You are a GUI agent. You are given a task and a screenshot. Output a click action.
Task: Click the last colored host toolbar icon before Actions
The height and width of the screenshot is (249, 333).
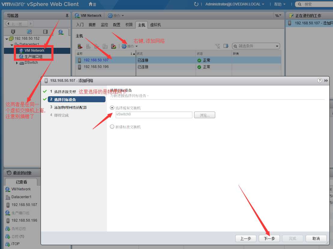coord(114,46)
